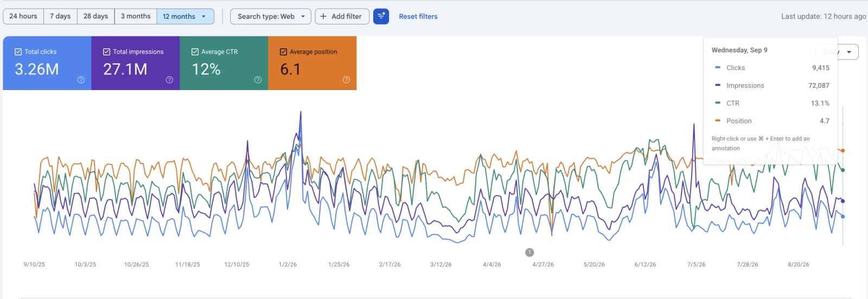868x299 pixels.
Task: Open help for Total impressions card
Action: (169, 80)
